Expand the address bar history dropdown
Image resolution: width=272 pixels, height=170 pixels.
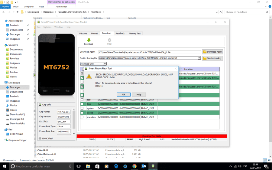pos(217,12)
